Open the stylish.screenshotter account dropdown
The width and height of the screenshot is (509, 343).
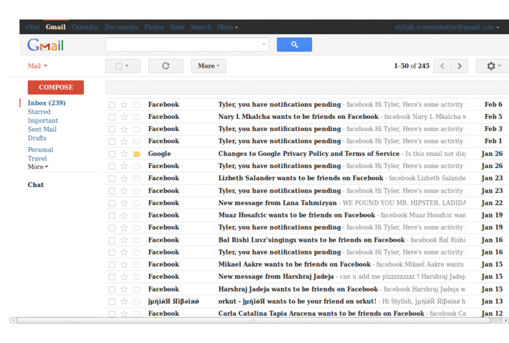tap(447, 27)
